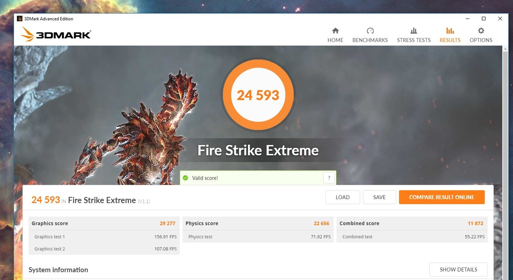This screenshot has width=513, height=280.
Task: Close the 3DMark window
Action: click(500, 19)
